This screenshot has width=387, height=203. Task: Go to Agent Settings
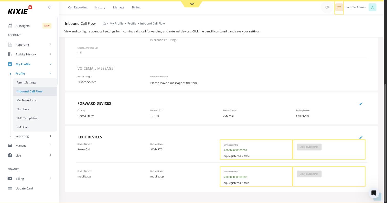pyautogui.click(x=35, y=82)
